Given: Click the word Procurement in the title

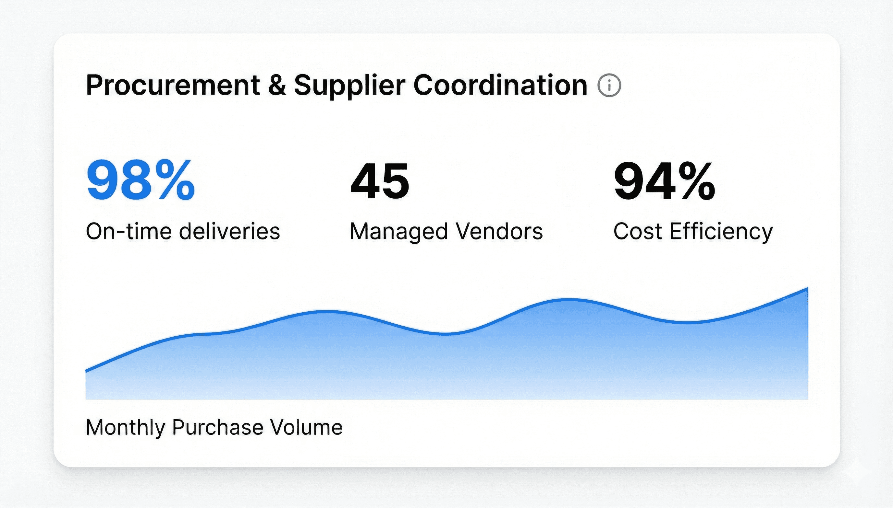Looking at the screenshot, I should pos(173,86).
